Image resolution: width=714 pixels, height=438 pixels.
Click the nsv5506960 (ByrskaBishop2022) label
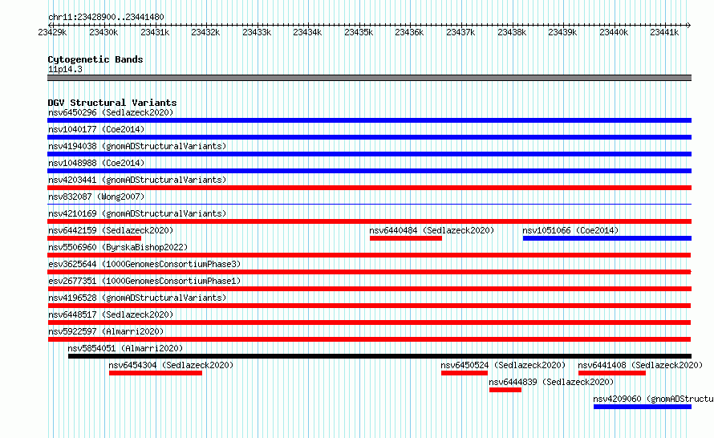tap(118, 247)
